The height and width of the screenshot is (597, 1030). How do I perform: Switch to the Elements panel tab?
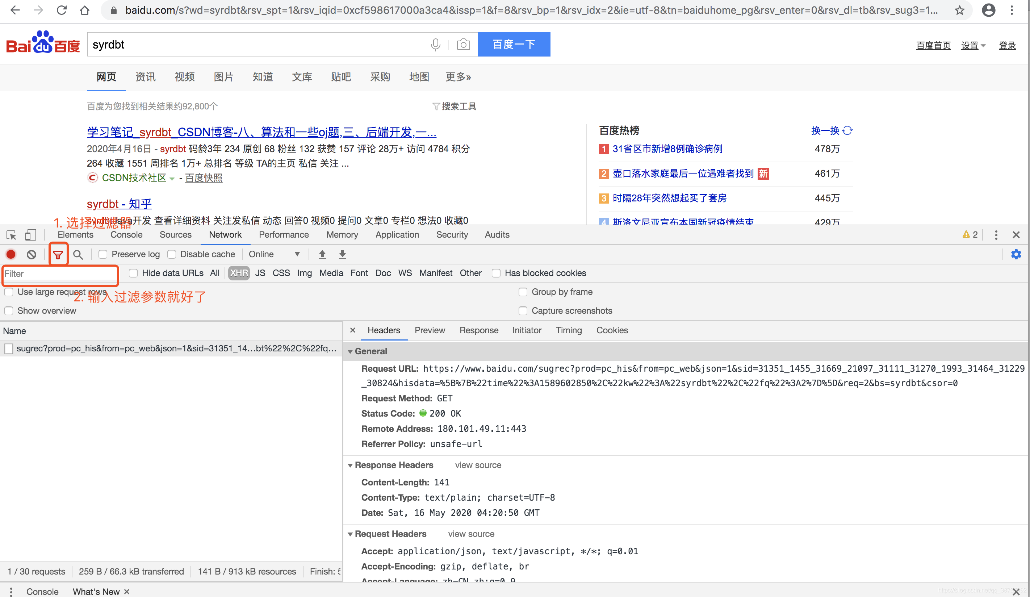[x=75, y=235]
